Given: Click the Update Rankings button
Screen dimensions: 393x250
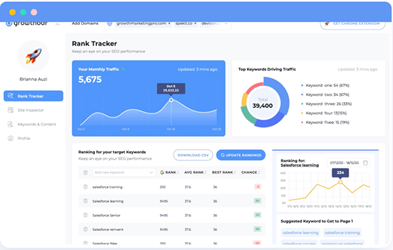Looking at the screenshot, I should pyautogui.click(x=241, y=155).
